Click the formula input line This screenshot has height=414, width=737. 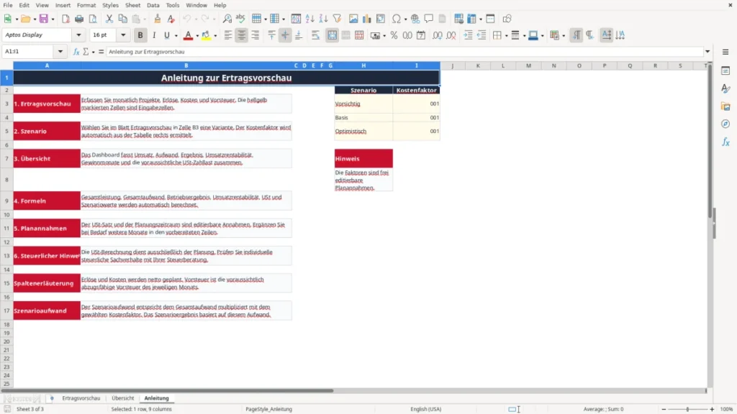pos(404,52)
